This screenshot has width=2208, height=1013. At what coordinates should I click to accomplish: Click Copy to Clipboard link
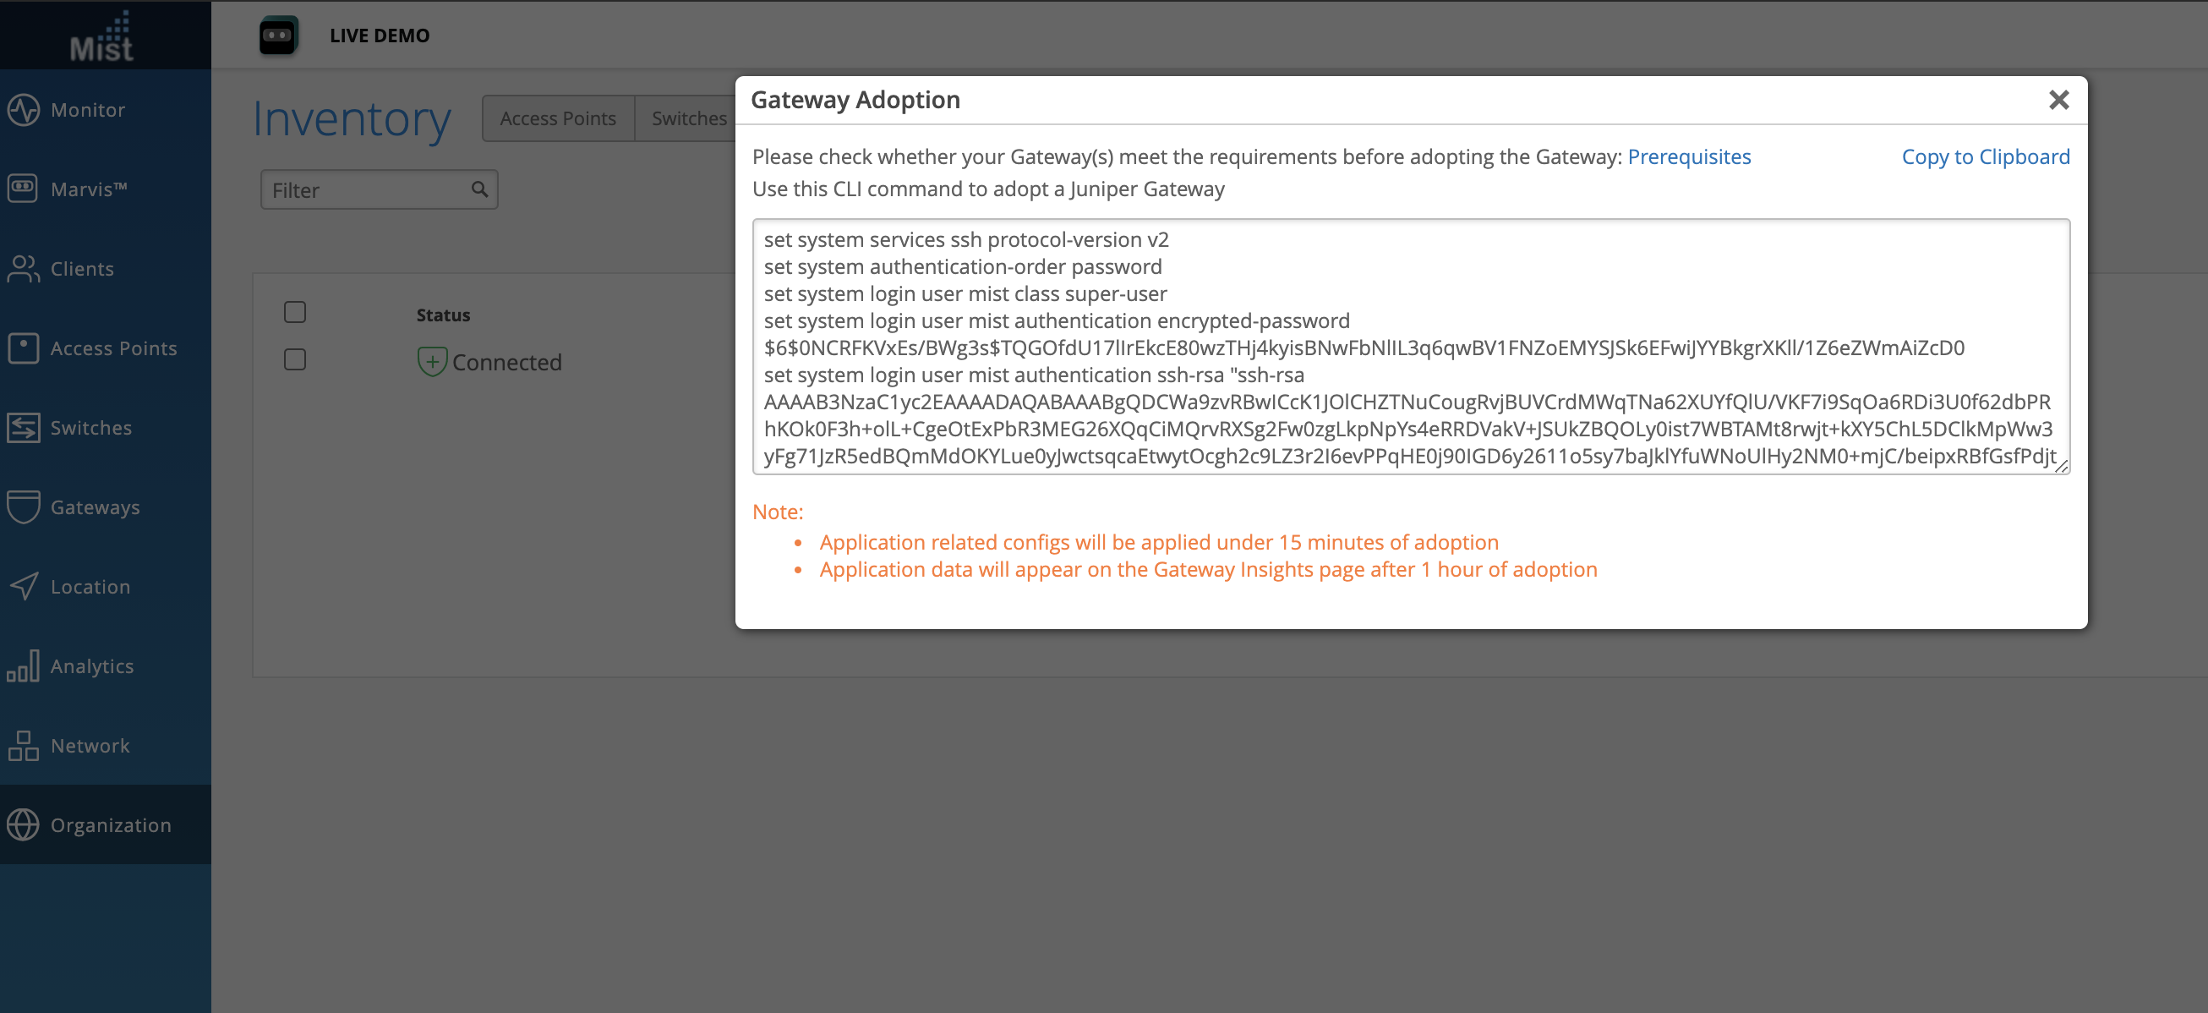1985,157
